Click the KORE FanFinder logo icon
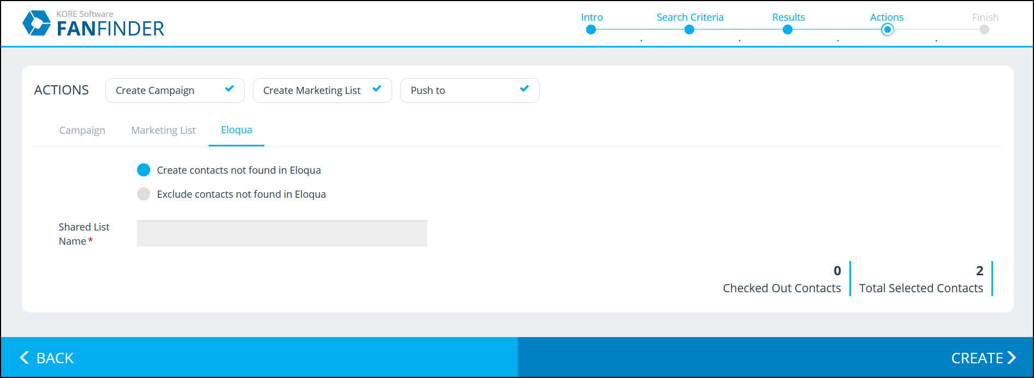This screenshot has height=378, width=1034. click(37, 23)
